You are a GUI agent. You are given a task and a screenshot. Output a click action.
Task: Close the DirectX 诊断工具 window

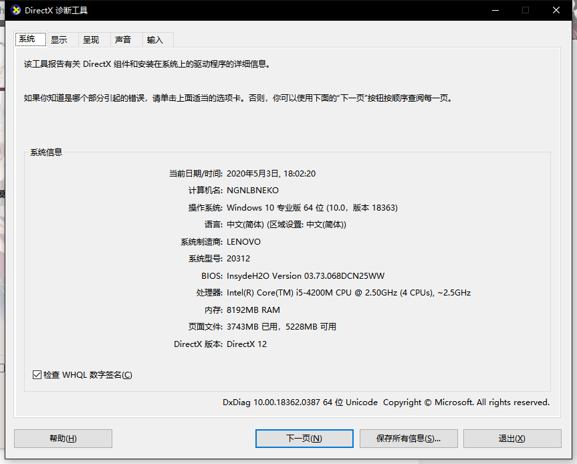tap(556, 10)
